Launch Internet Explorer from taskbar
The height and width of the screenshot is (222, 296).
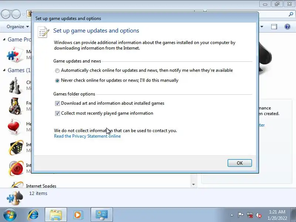point(33,215)
